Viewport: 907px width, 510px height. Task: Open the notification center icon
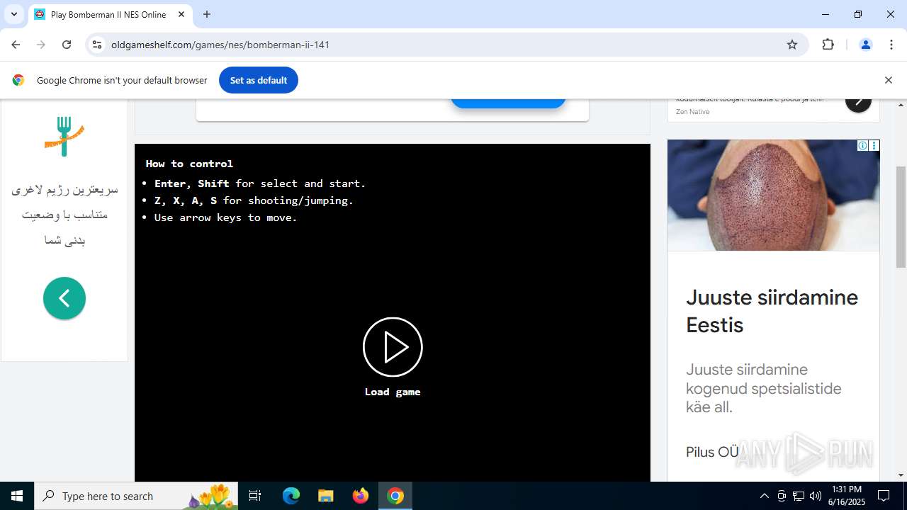[884, 496]
